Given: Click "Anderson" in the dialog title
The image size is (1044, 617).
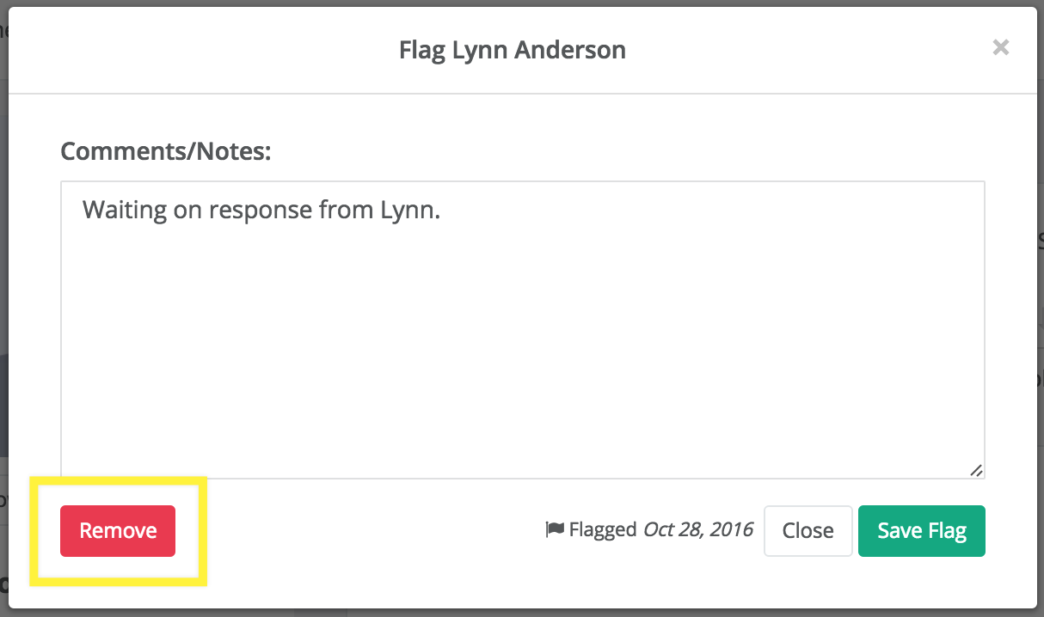Looking at the screenshot, I should click(x=570, y=50).
